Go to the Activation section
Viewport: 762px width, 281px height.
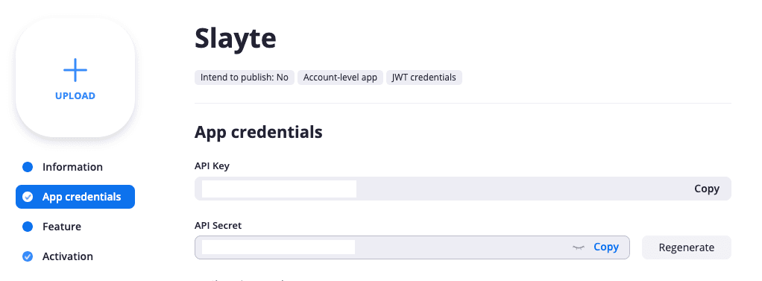pyautogui.click(x=68, y=256)
